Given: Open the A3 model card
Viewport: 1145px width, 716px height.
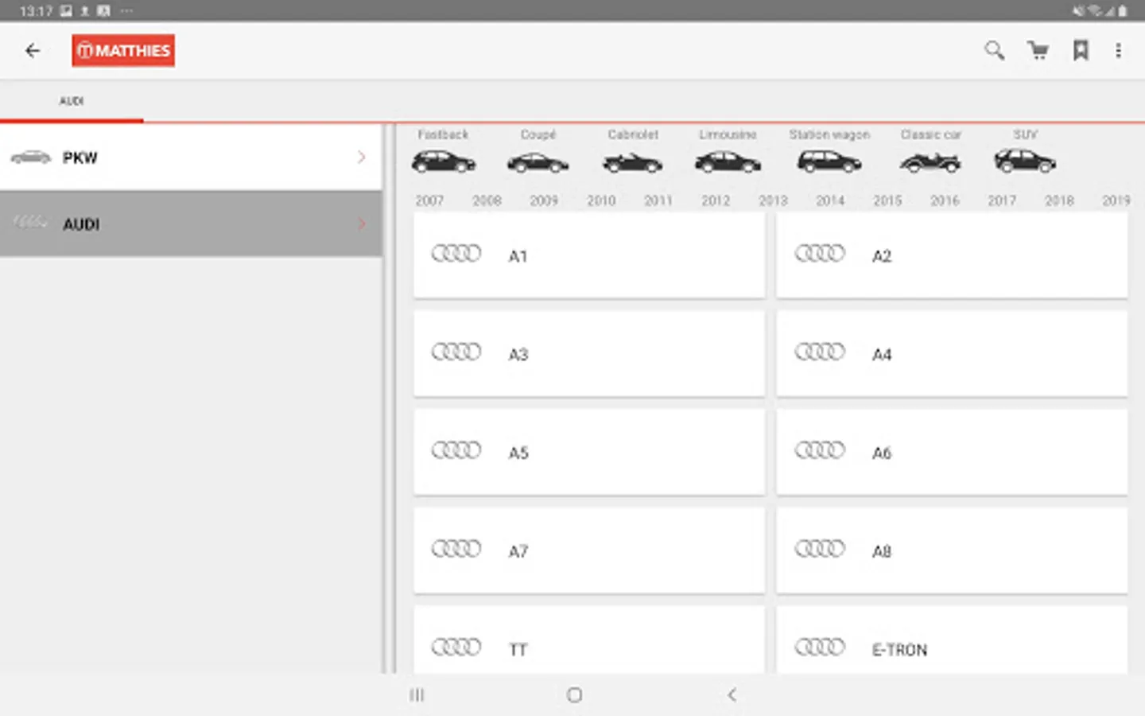Looking at the screenshot, I should [x=589, y=354].
